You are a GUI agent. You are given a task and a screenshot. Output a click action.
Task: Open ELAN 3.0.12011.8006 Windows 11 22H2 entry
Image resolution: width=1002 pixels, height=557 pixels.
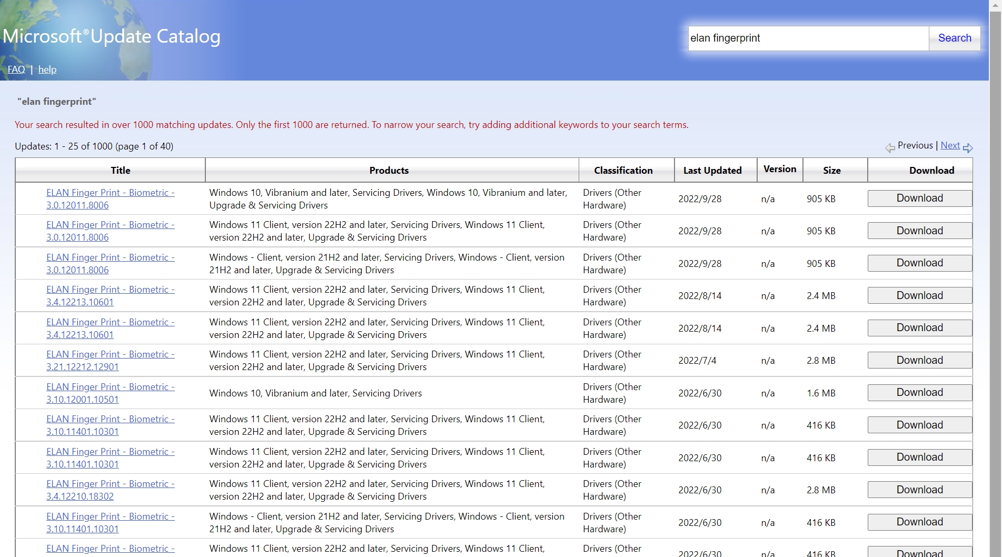[x=111, y=231]
